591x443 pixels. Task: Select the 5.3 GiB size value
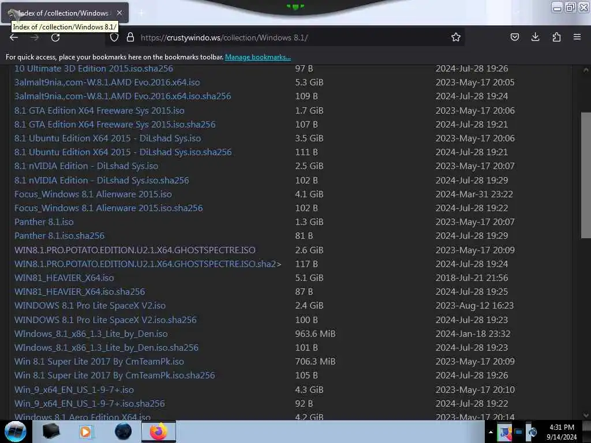point(309,82)
